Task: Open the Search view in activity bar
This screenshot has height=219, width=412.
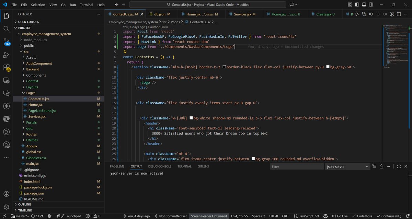Action: pyautogui.click(x=6, y=29)
